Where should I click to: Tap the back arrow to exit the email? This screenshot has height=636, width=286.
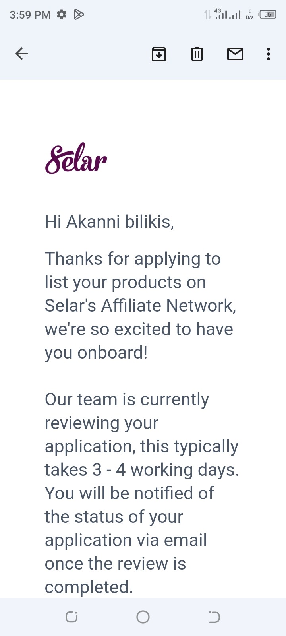tap(22, 54)
